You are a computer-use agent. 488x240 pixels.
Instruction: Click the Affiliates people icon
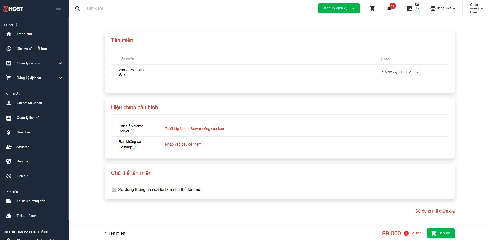click(x=8, y=147)
